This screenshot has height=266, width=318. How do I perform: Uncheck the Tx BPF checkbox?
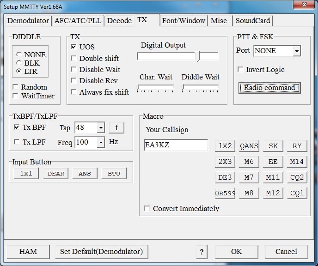(x=17, y=127)
